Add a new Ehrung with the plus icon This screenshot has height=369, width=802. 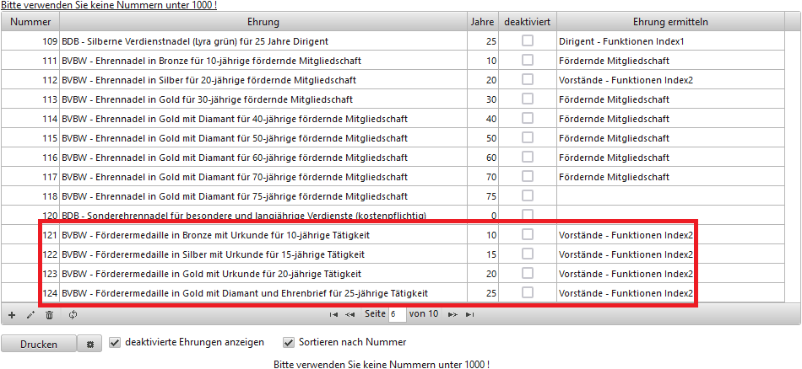(x=12, y=315)
